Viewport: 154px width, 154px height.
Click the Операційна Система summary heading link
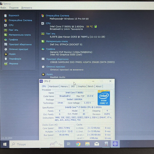coord(57,16)
